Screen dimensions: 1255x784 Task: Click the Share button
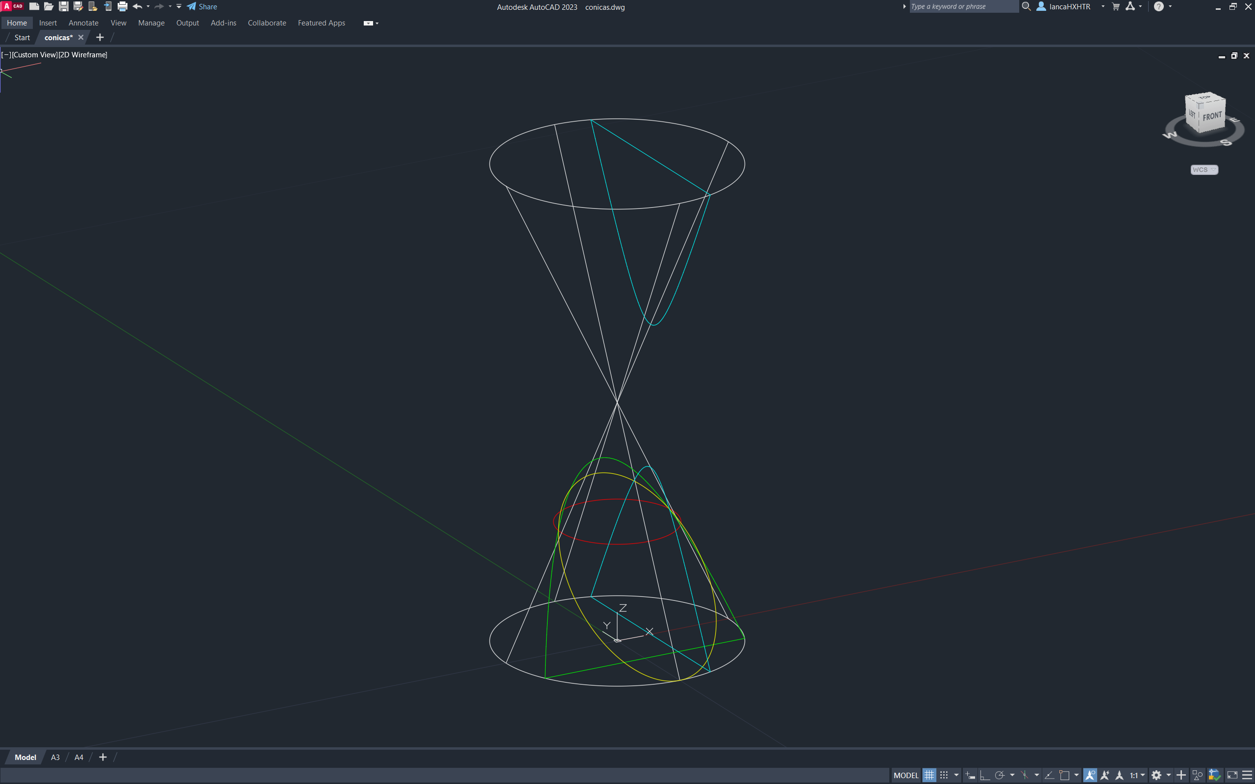point(202,7)
